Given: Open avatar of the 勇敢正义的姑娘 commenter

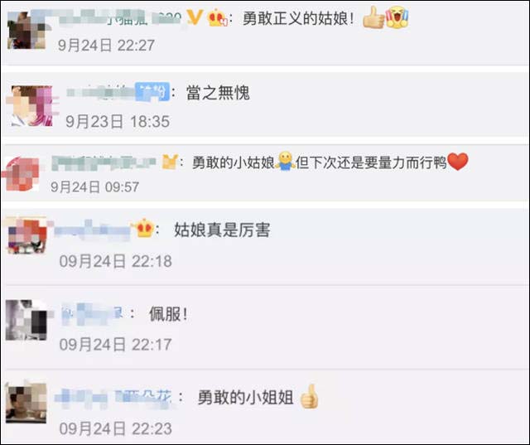Looking at the screenshot, I should 26,31.
